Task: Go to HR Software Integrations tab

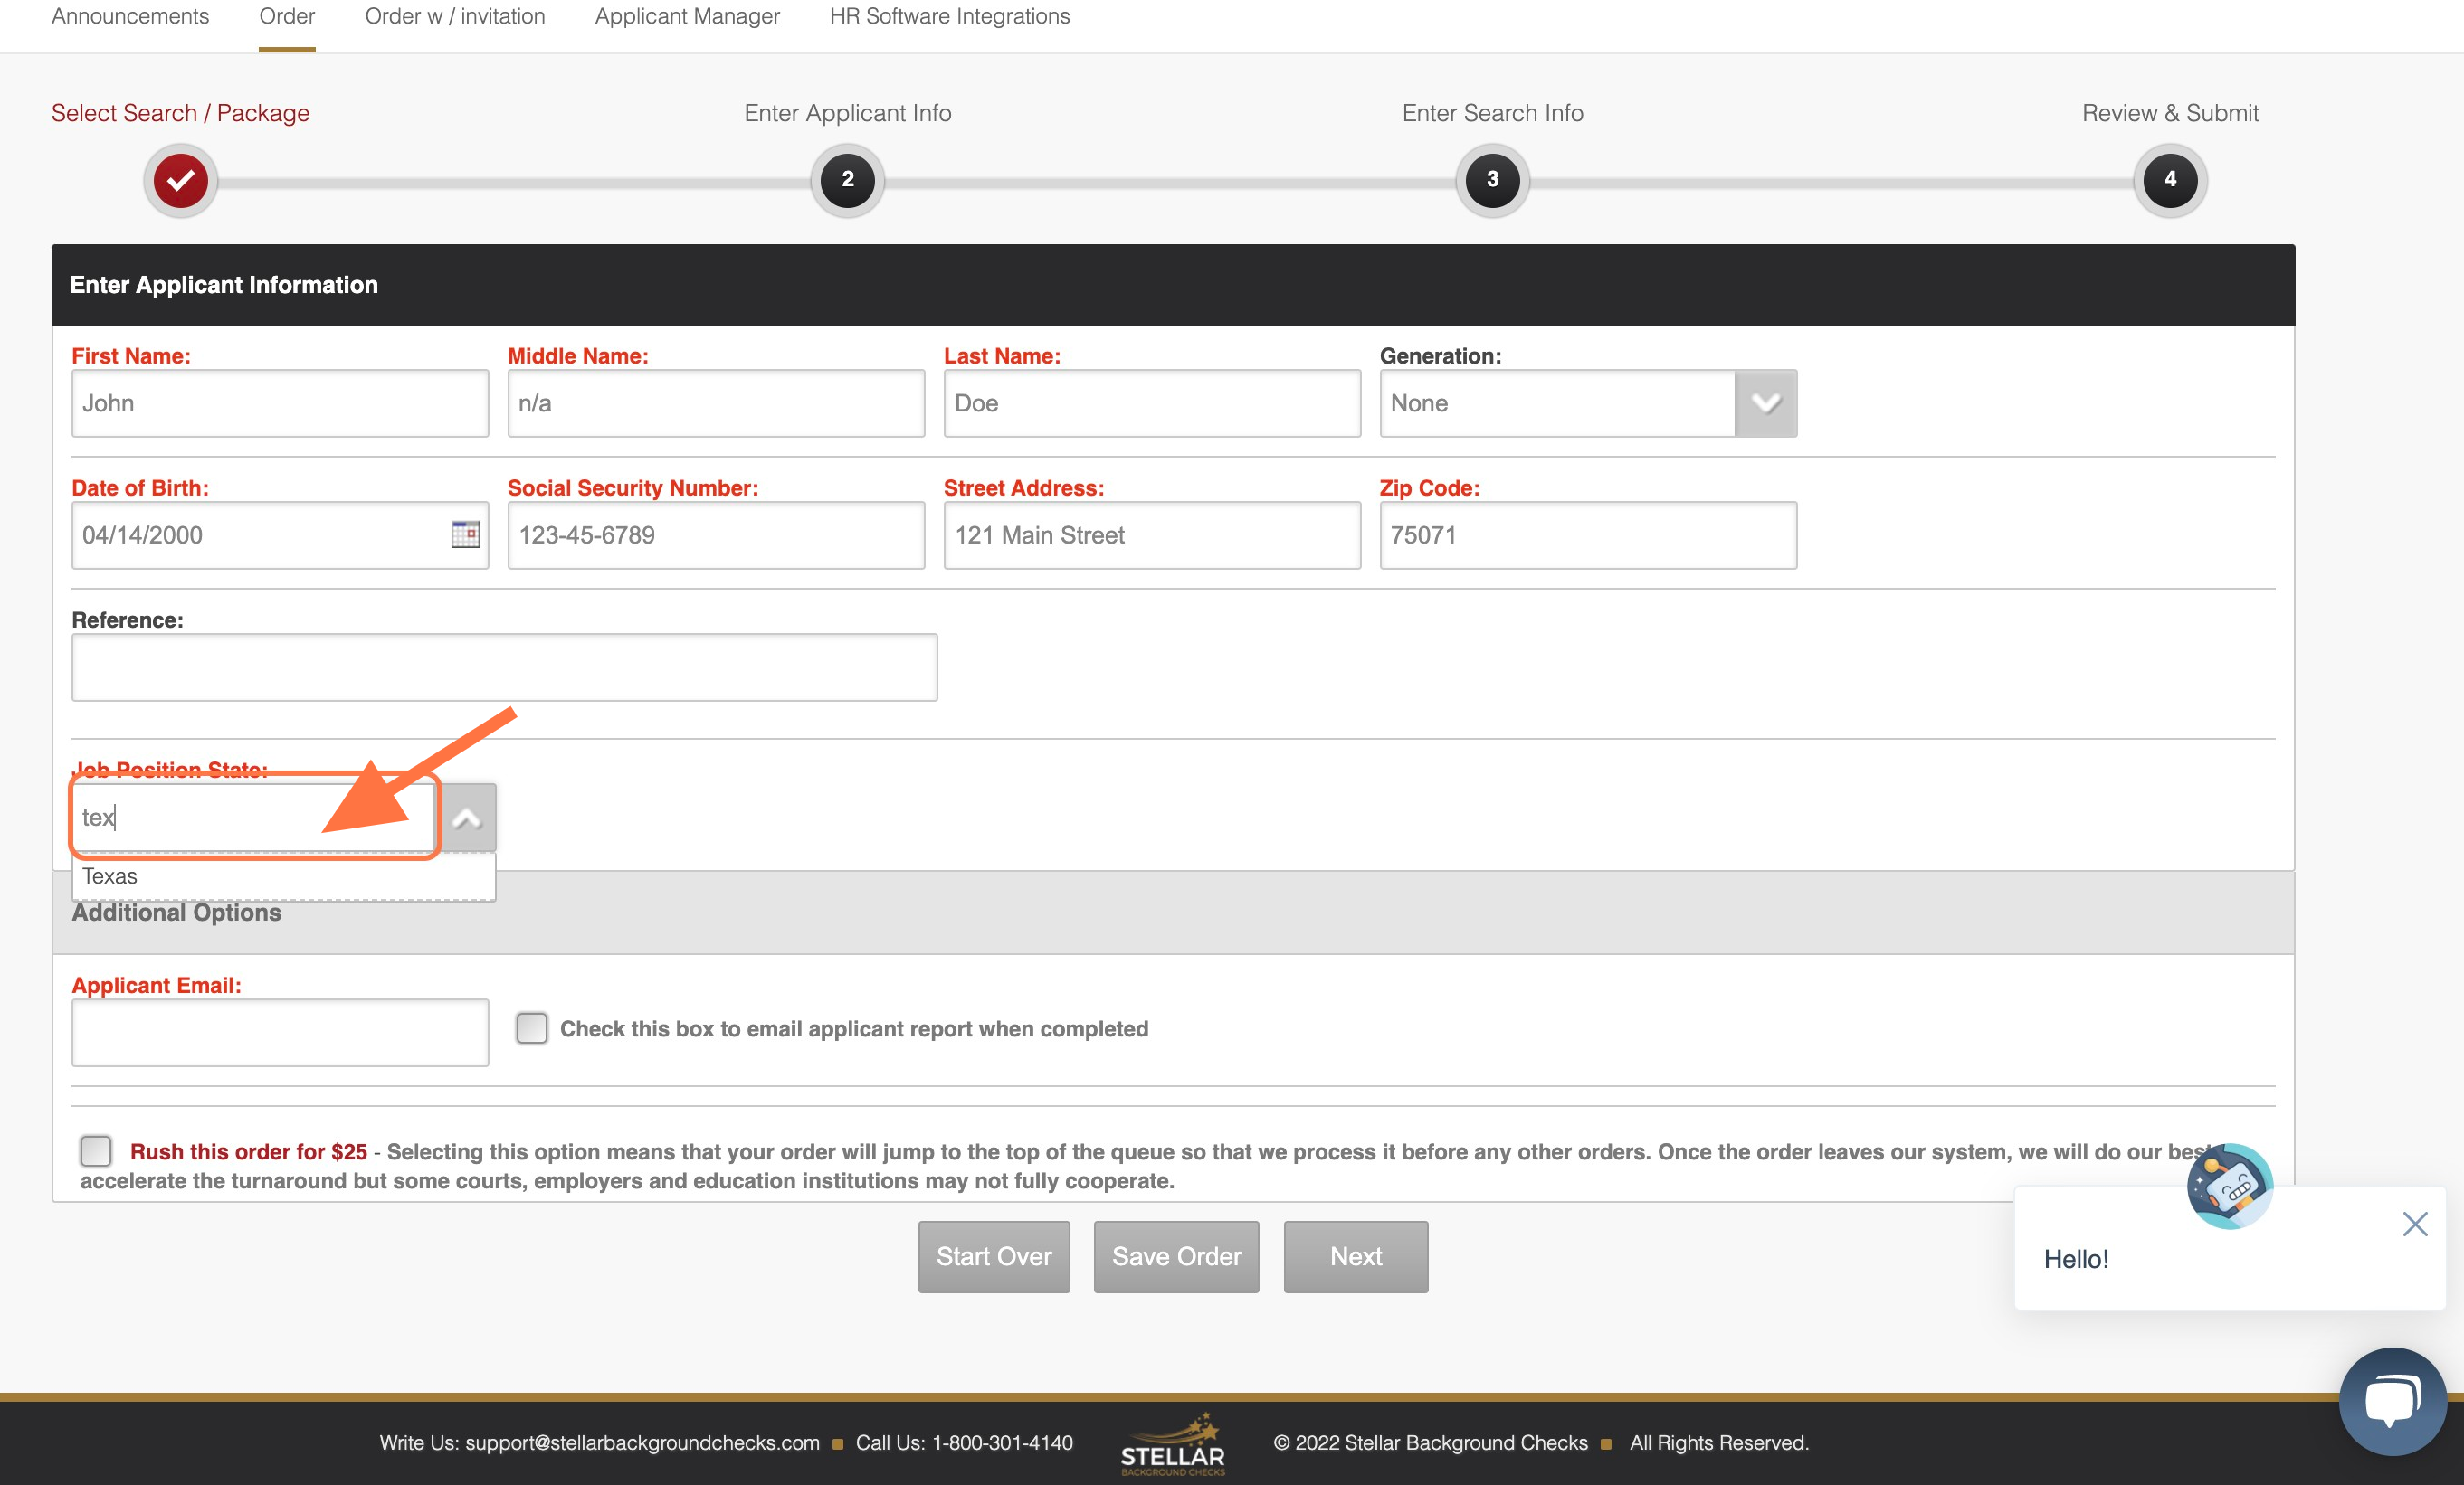Action: (949, 17)
